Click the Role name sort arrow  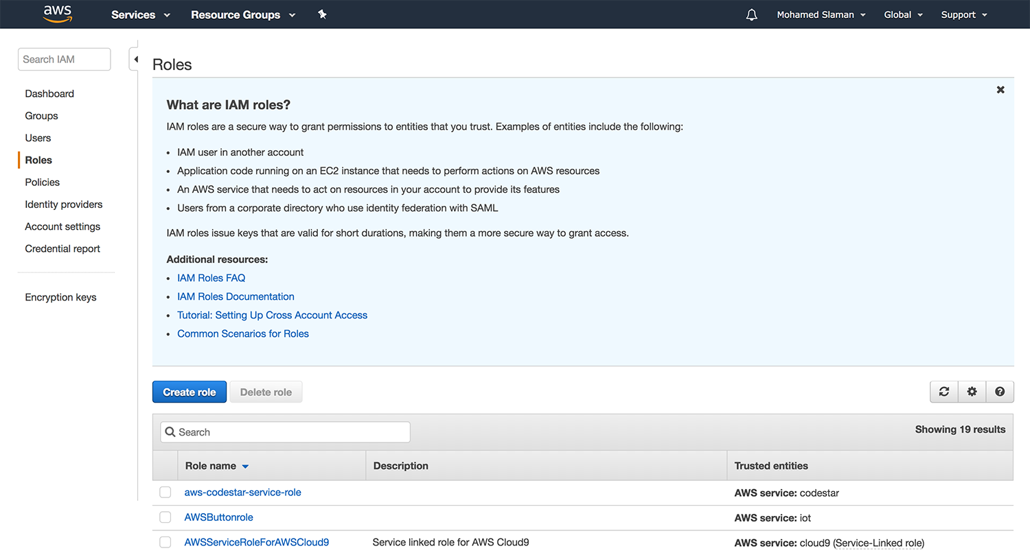click(245, 467)
